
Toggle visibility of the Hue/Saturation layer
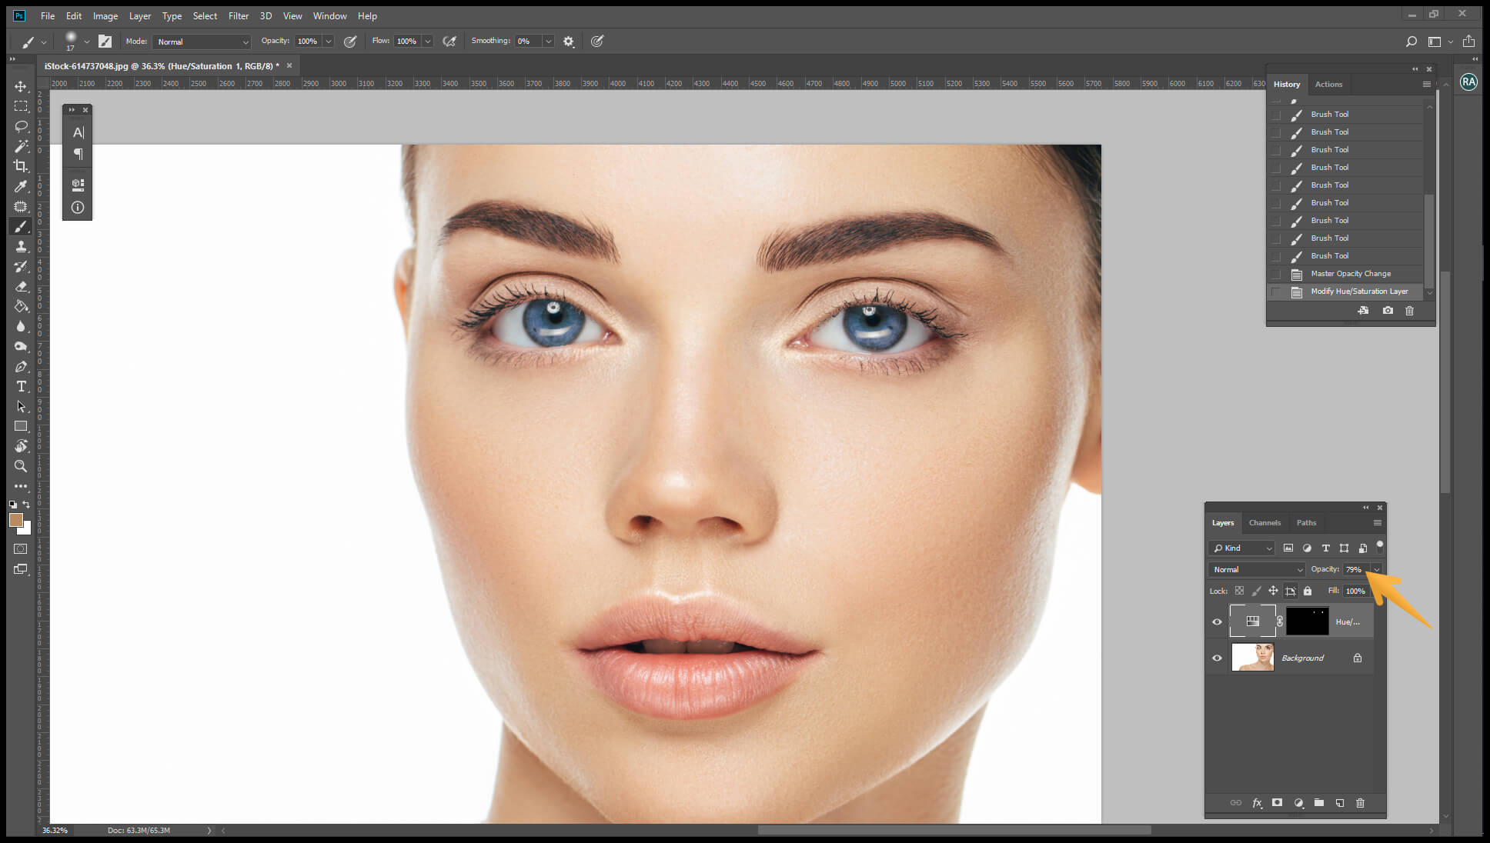(1218, 621)
